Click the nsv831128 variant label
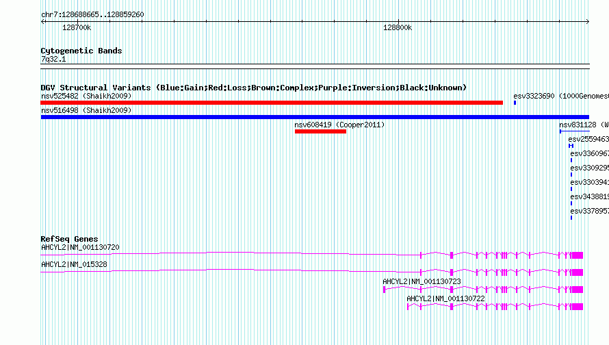 click(584, 125)
